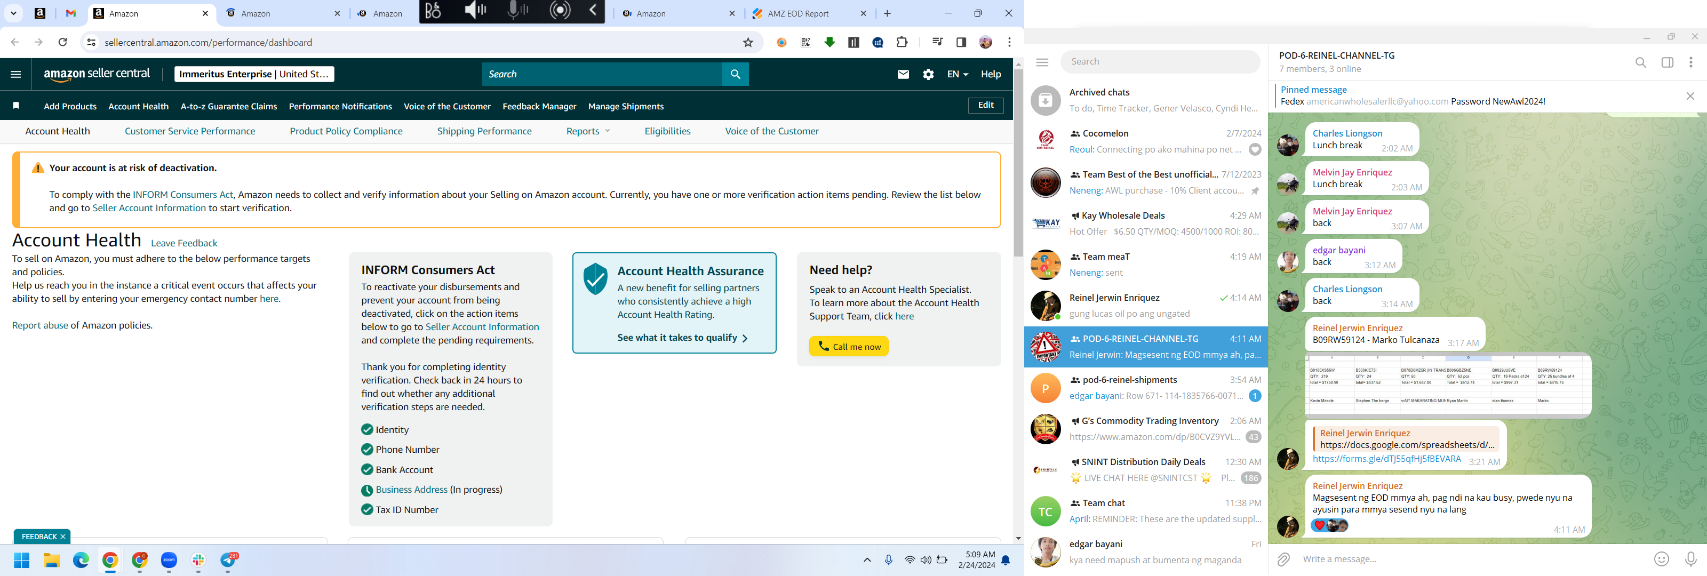The height and width of the screenshot is (576, 1707).
Task: Open the Chrome tab search dropdown
Action: tap(13, 13)
